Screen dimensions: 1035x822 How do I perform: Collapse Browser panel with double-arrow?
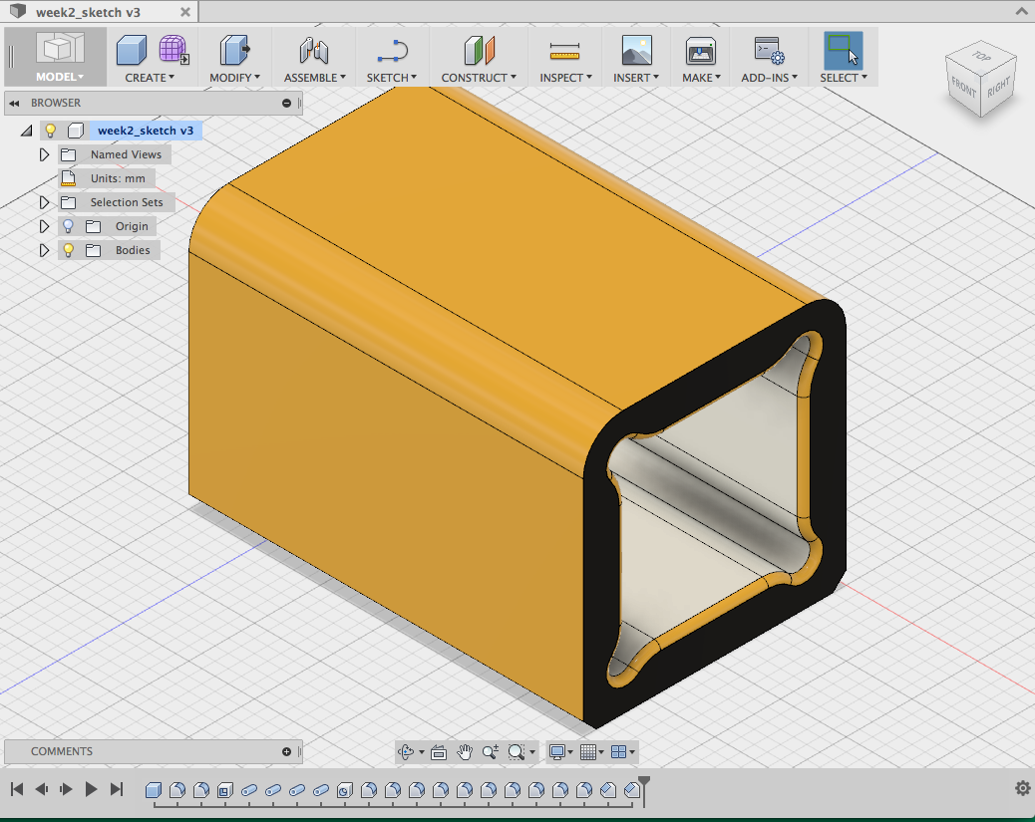(x=14, y=103)
